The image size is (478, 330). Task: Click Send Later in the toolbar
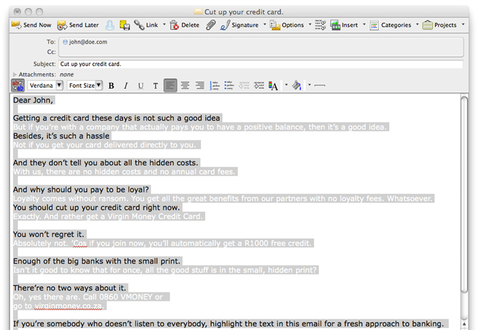(78, 25)
